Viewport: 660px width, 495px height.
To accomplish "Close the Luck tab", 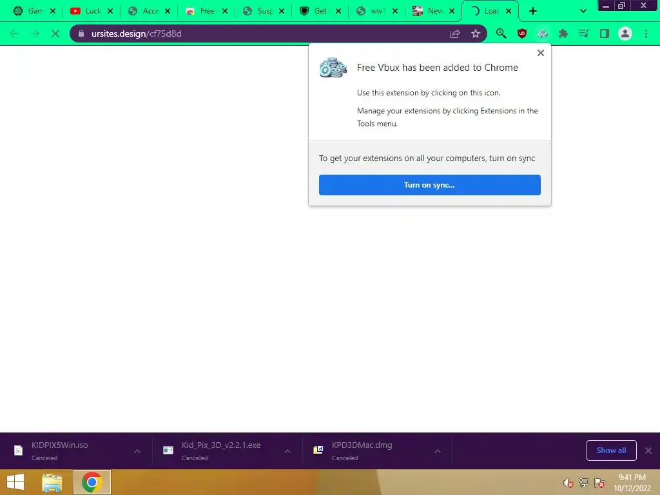I will [110, 11].
